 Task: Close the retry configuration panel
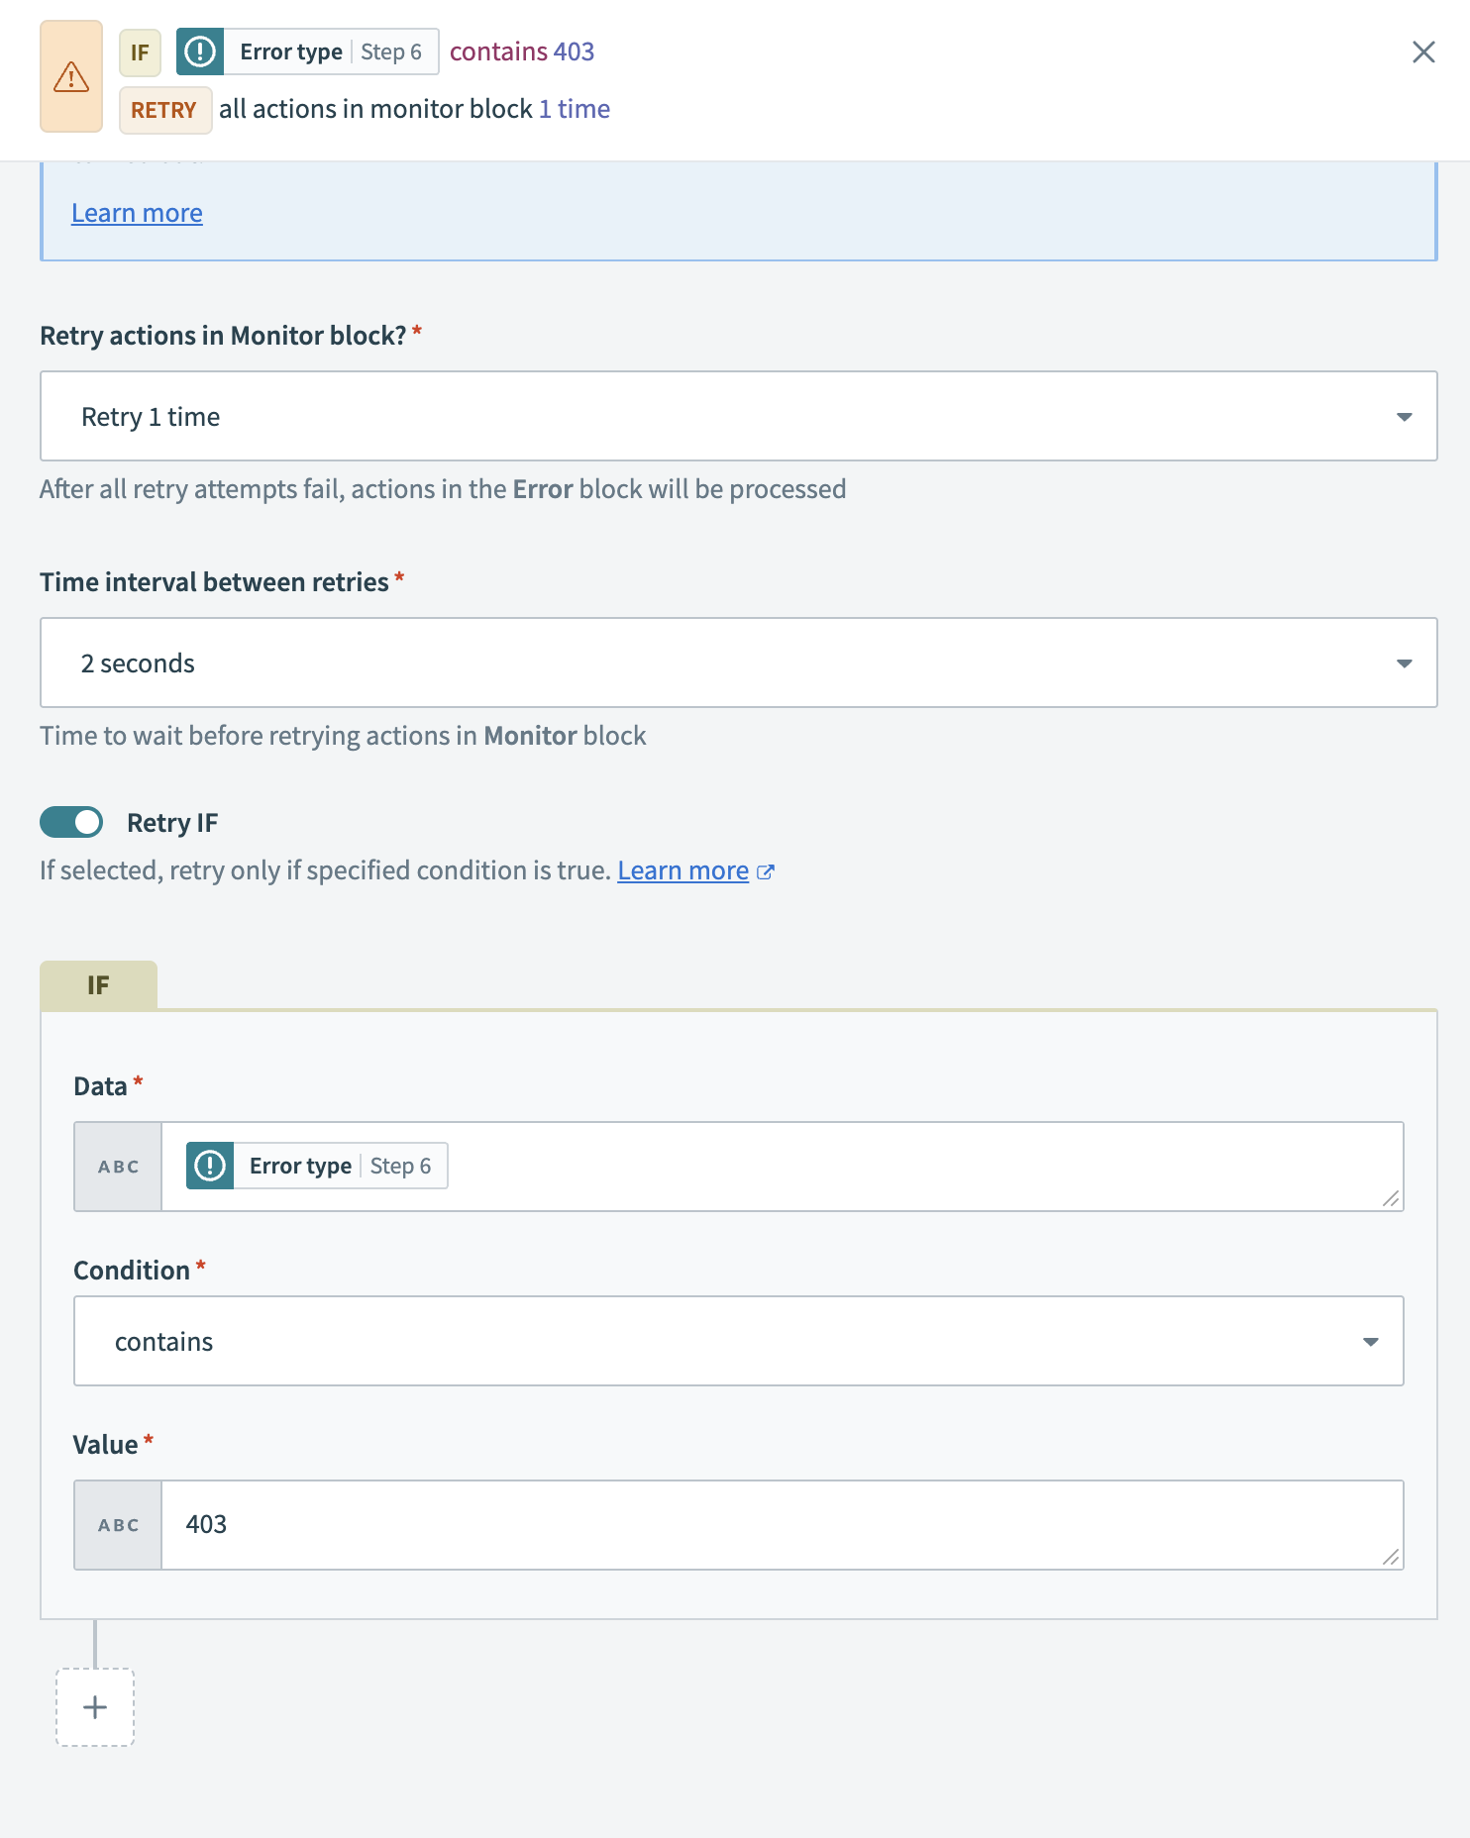pos(1423,51)
